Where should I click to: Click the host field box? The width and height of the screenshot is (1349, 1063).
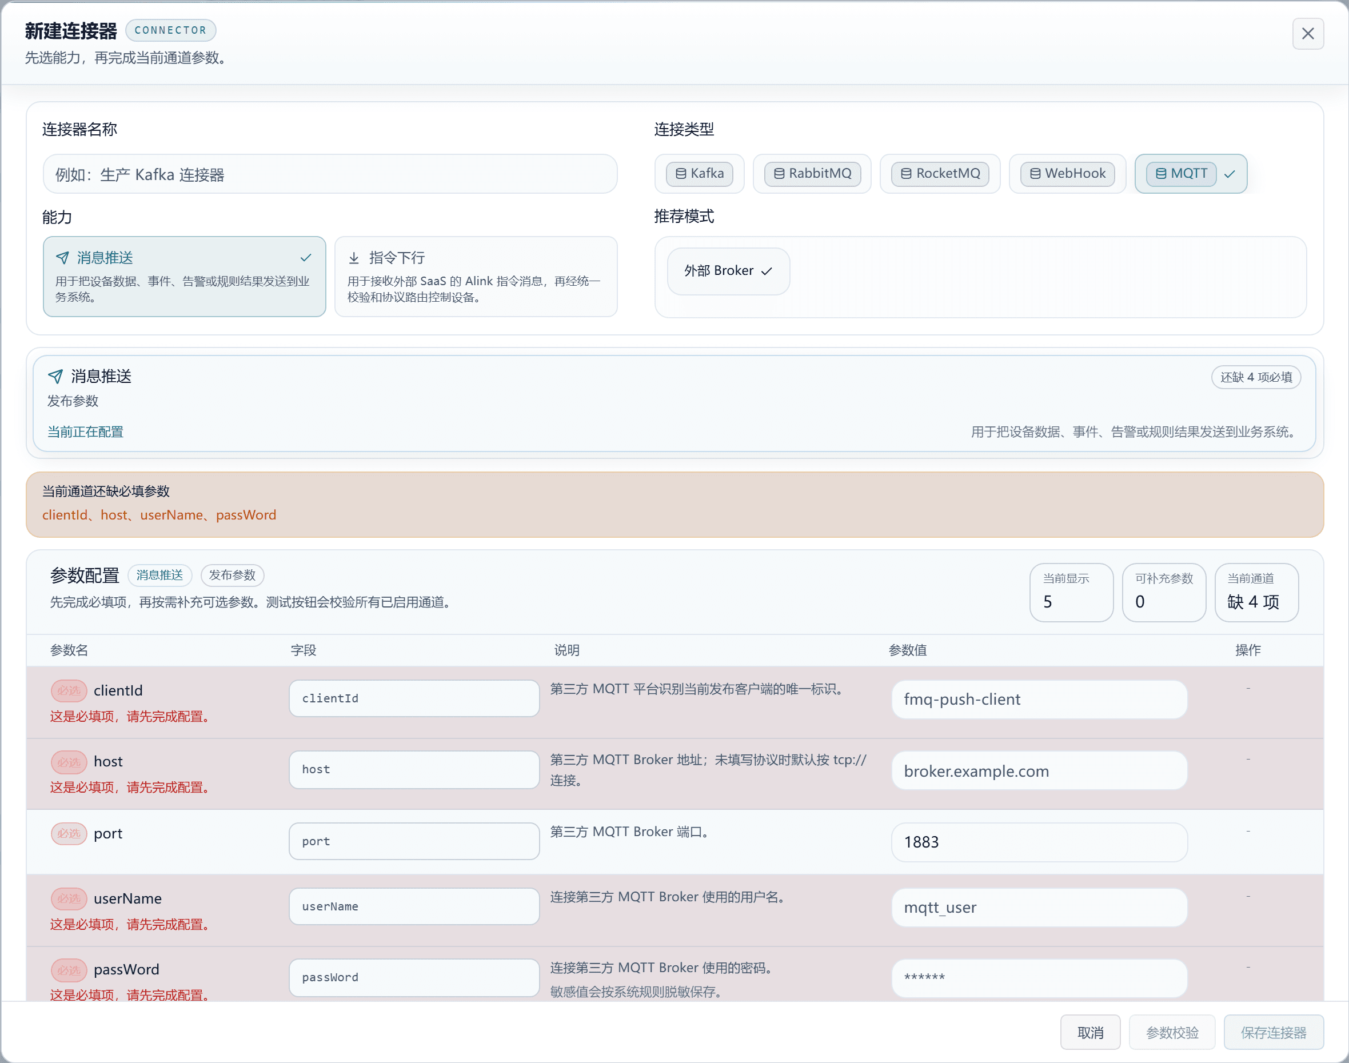click(414, 769)
